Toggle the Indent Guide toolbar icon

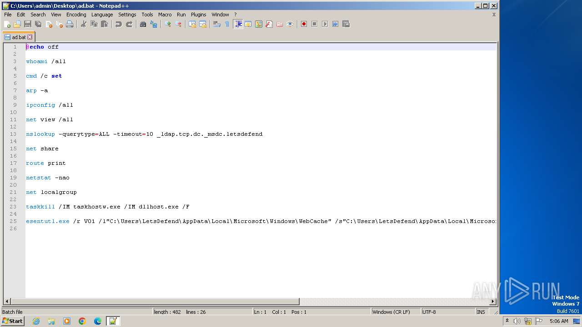(238, 24)
